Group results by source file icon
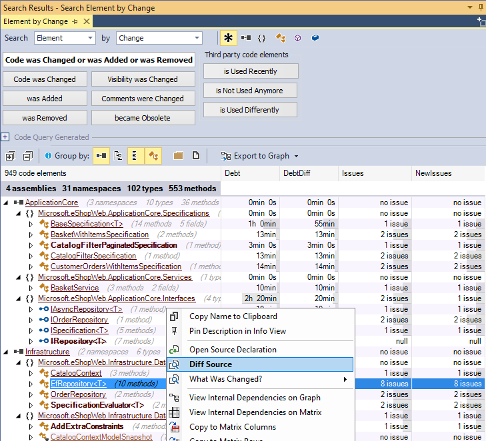This screenshot has height=441, width=486. [196, 155]
